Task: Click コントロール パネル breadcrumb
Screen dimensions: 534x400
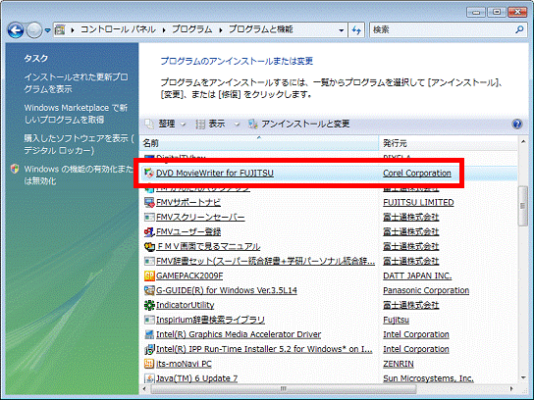Action: click(118, 29)
